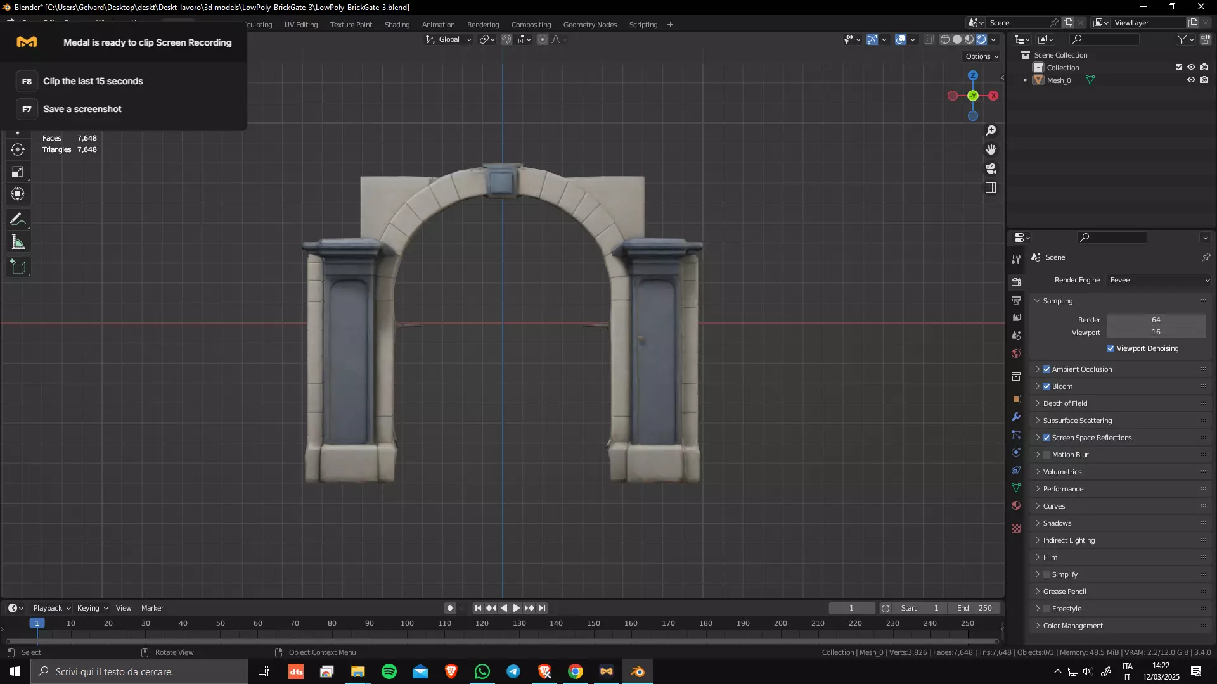Open Output properties tab icon

[1016, 300]
